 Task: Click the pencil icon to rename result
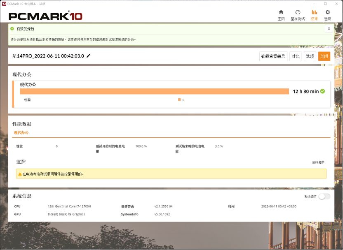coord(88,56)
